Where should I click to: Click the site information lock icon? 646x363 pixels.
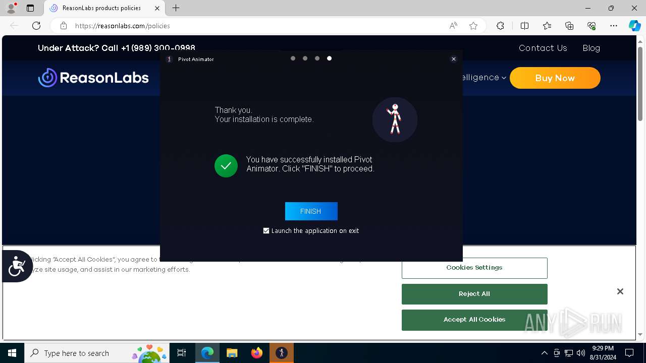pos(63,26)
